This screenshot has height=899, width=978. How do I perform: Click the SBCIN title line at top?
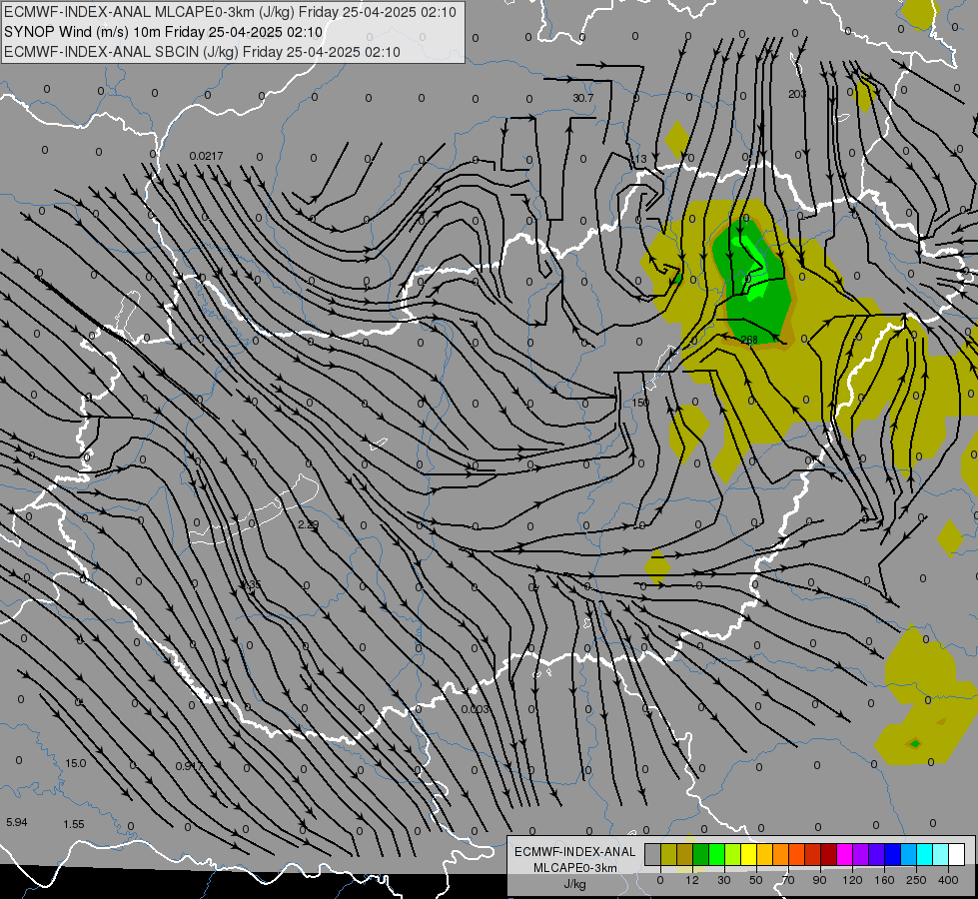[x=202, y=52]
